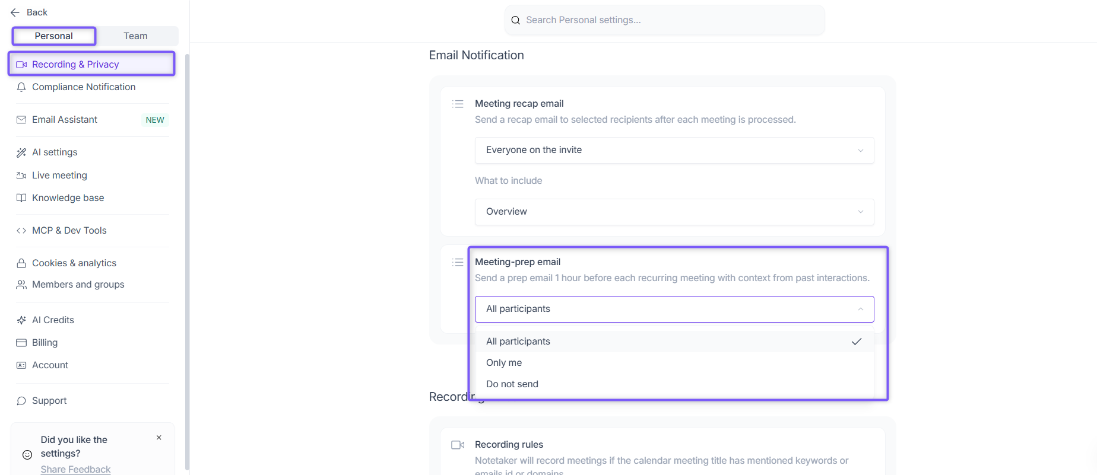Open AI settings via the wand icon
The image size is (1097, 475).
tap(21, 152)
